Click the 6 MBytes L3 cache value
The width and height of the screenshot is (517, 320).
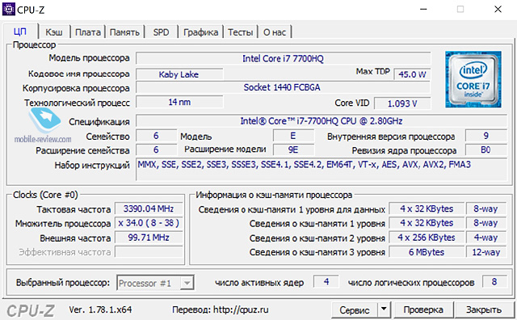coord(427,252)
